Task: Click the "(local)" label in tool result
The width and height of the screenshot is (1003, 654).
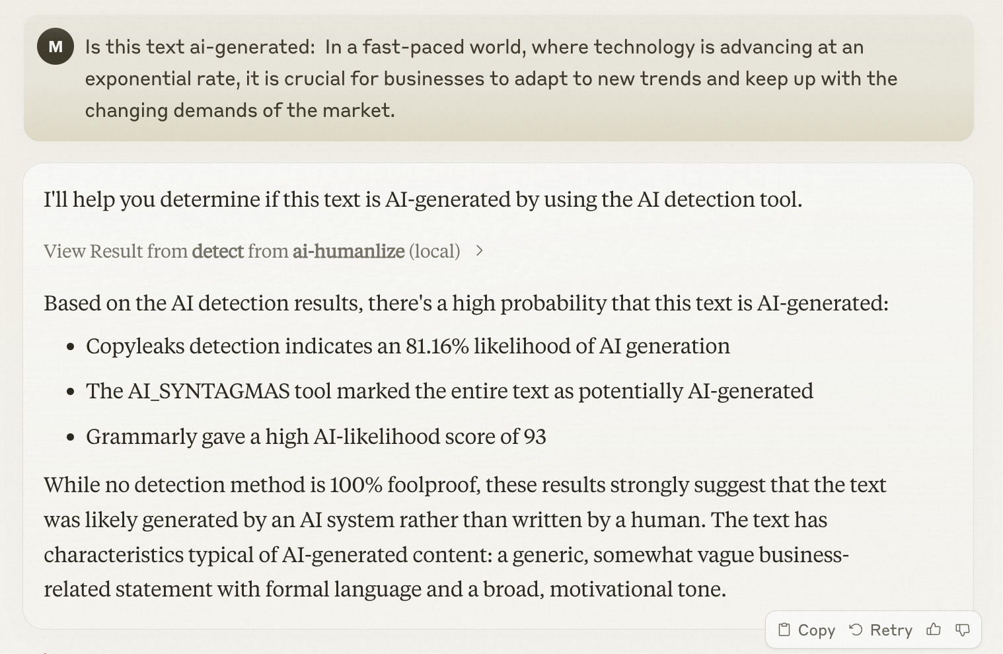Action: (434, 251)
